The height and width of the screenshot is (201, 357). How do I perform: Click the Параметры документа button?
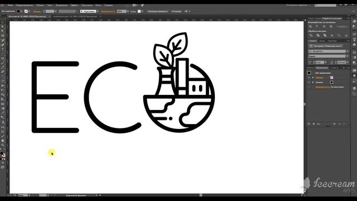tap(157, 11)
